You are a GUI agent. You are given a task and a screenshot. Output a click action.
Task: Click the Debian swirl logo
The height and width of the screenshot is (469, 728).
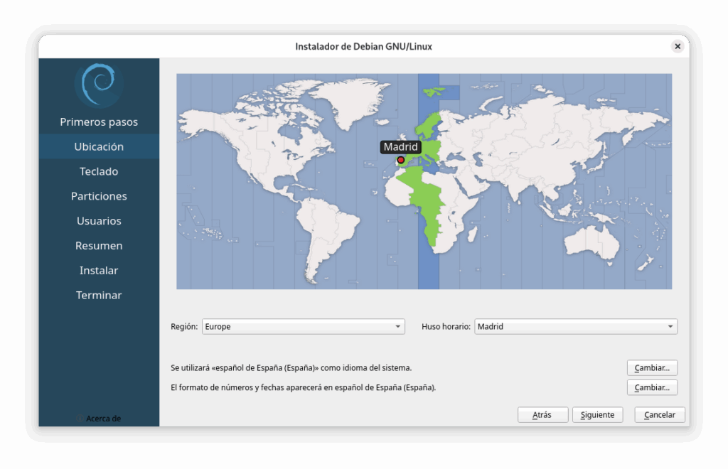[99, 85]
